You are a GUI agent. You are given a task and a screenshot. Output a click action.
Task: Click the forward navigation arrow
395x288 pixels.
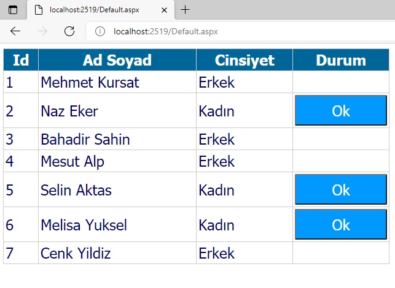point(42,31)
